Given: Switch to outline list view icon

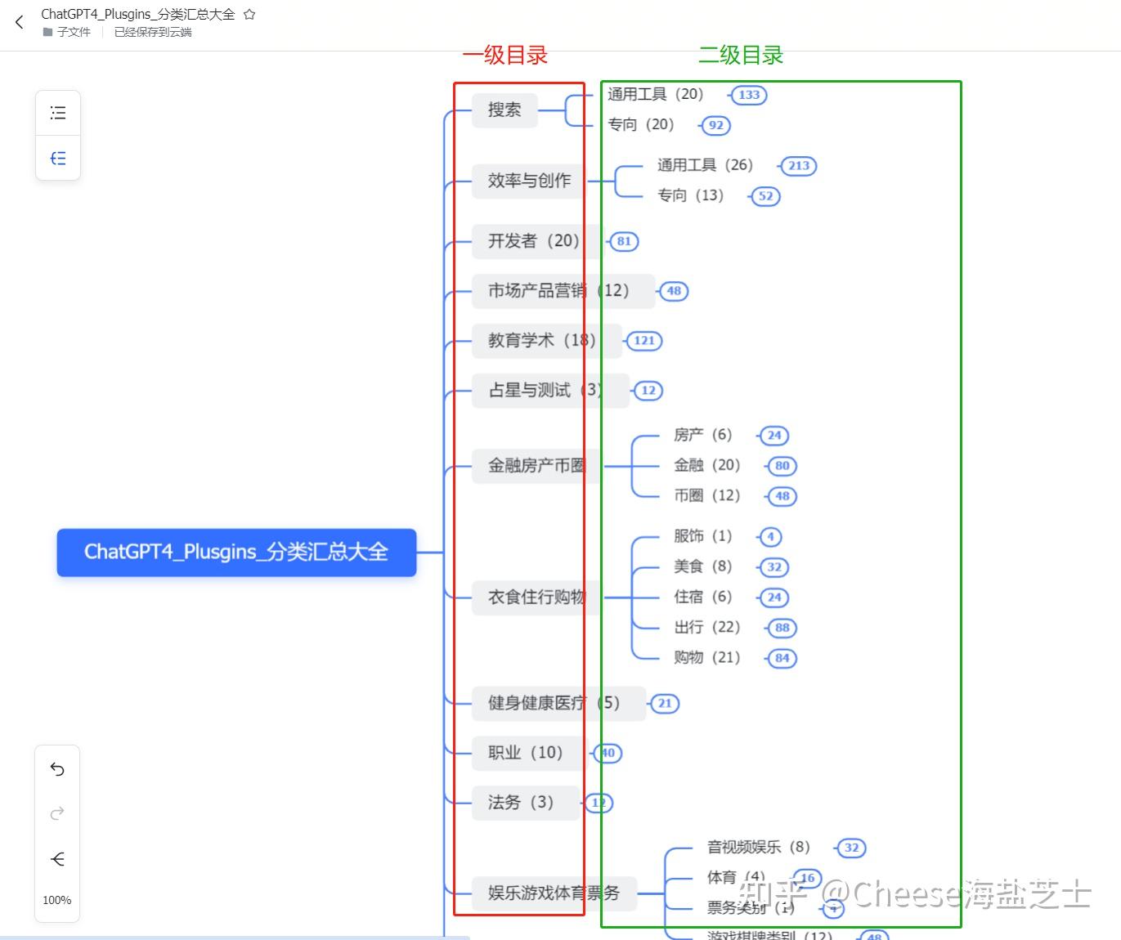Looking at the screenshot, I should pyautogui.click(x=58, y=113).
